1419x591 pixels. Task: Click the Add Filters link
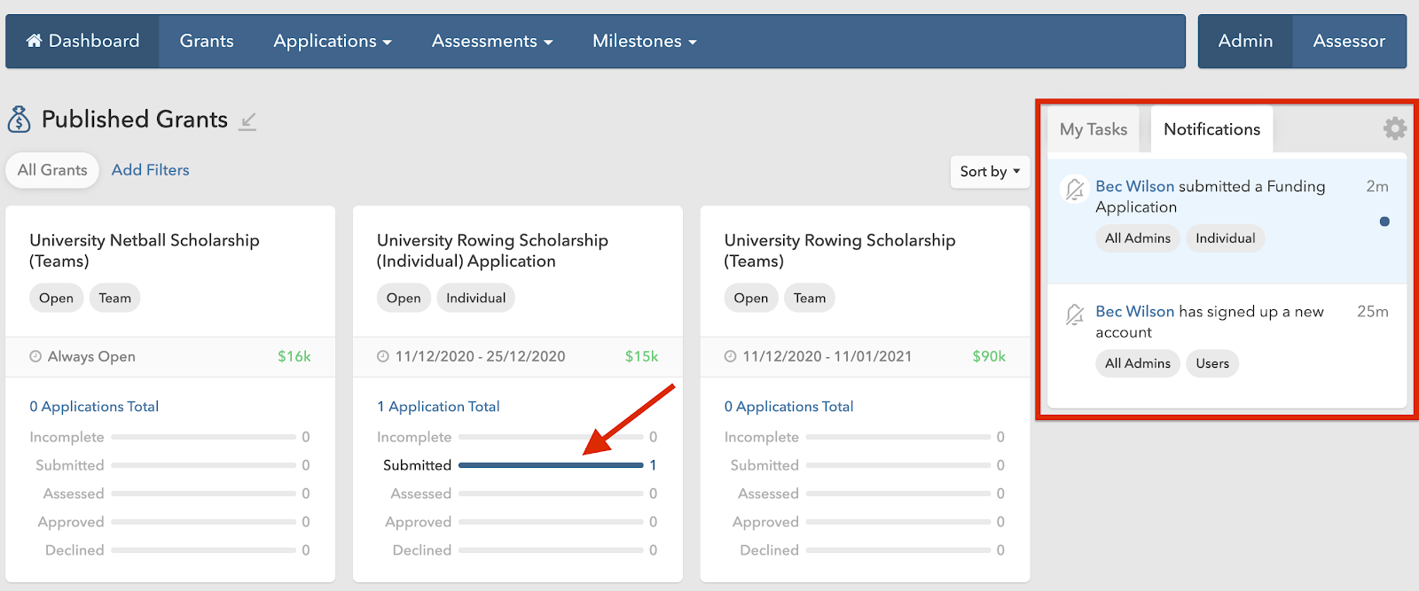(151, 170)
